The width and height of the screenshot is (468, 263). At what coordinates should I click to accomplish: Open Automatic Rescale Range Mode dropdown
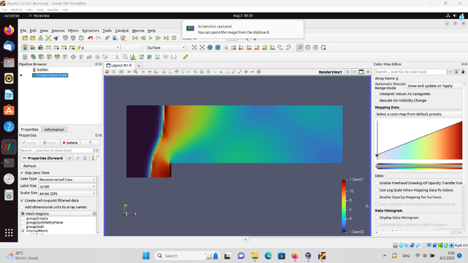click(434, 86)
